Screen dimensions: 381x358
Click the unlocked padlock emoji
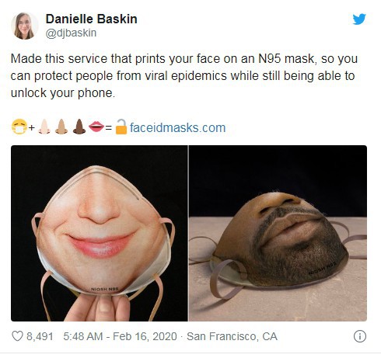pos(121,127)
